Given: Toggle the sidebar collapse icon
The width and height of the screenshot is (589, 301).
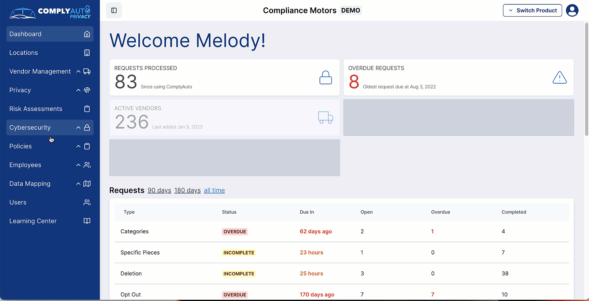Looking at the screenshot, I should click(114, 10).
